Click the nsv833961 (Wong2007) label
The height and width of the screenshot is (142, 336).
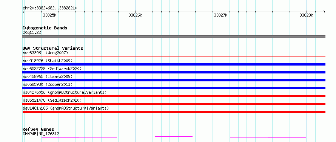(x=45, y=53)
